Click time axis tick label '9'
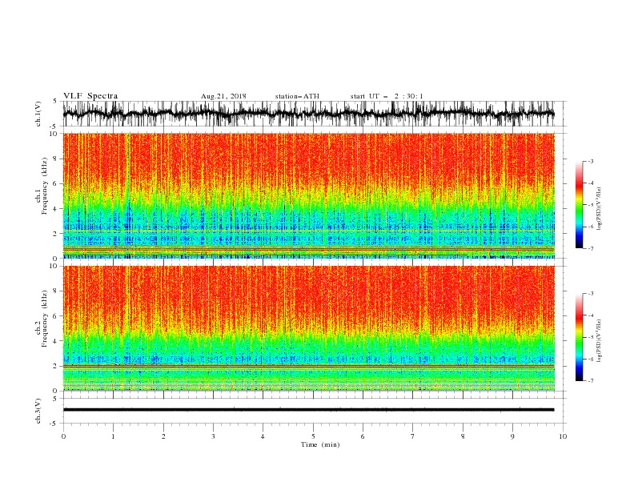This screenshot has height=490, width=634. click(x=512, y=436)
